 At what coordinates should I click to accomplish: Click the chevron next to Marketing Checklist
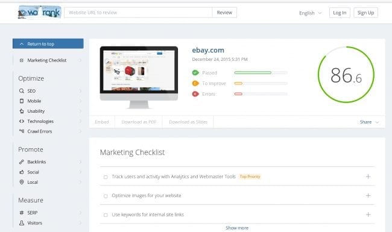coord(80,60)
